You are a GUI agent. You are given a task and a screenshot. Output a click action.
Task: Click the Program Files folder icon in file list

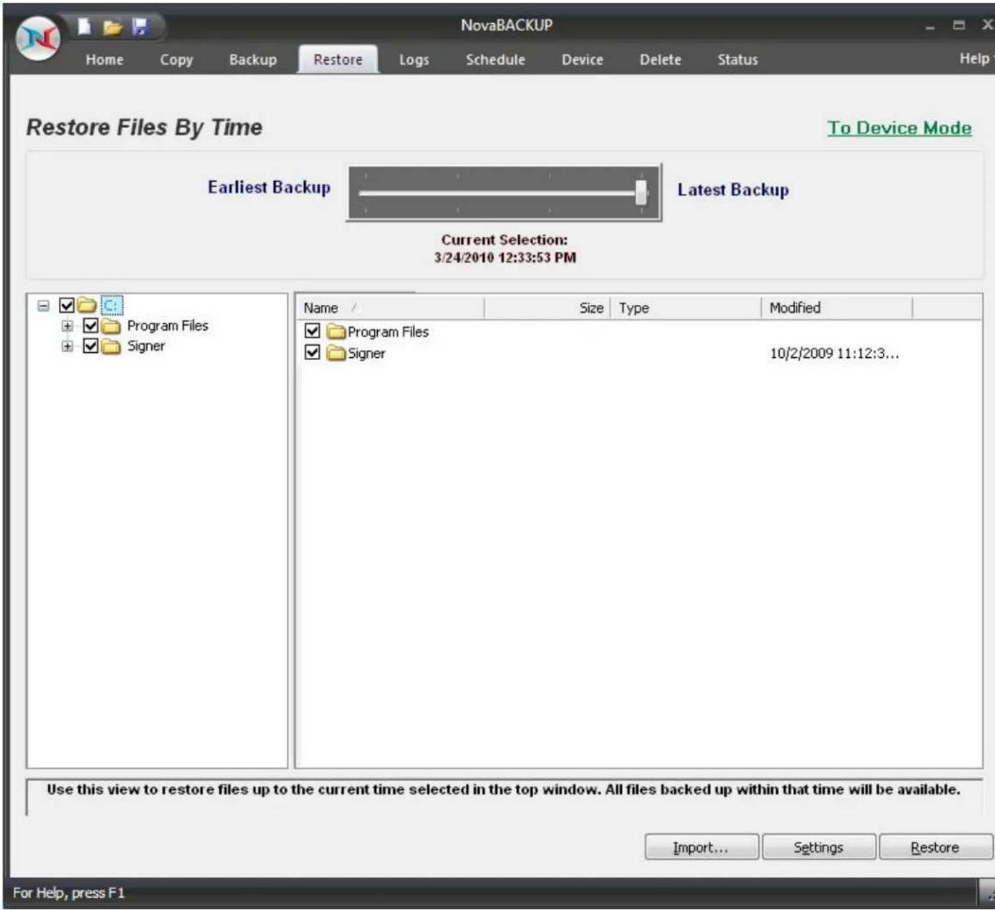point(336,332)
